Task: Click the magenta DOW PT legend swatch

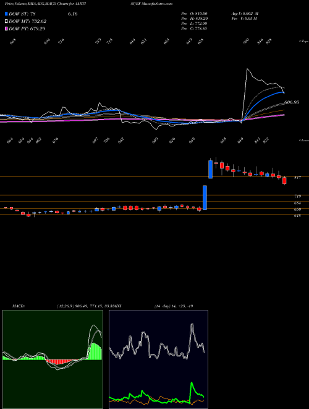Action: (7, 29)
